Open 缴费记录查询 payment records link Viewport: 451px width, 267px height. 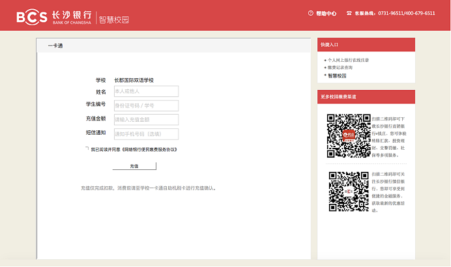click(x=340, y=68)
